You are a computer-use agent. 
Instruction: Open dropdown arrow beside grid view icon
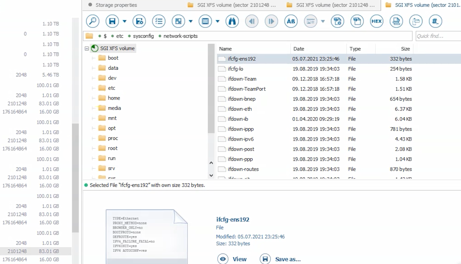191,21
